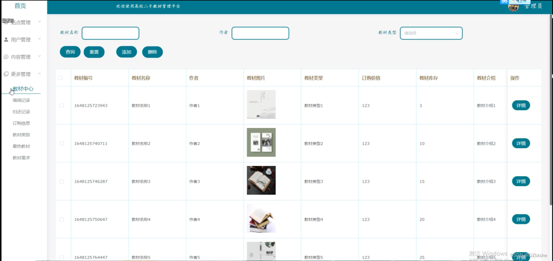Screen dimensions: 553x261
Task: Open the 归还记录 submenu item
Action: pyautogui.click(x=21, y=112)
